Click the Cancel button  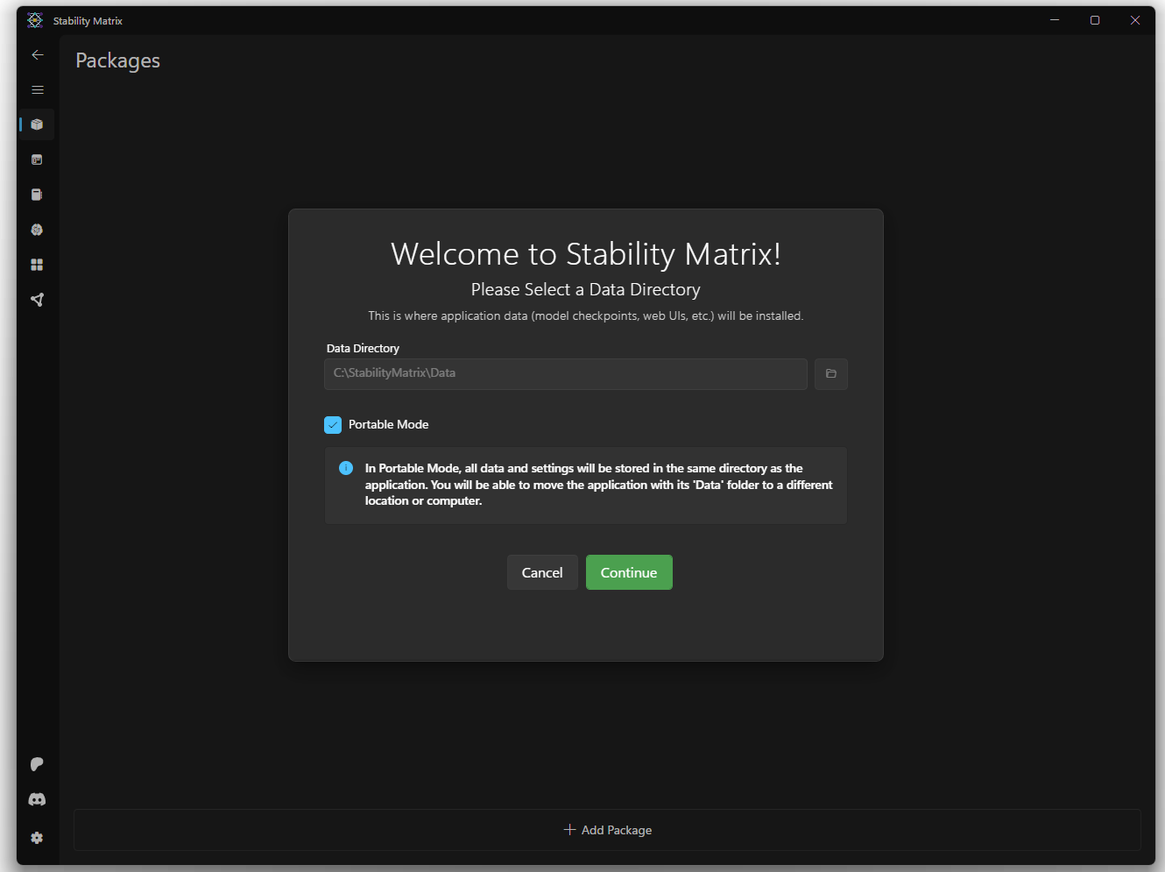coord(542,572)
